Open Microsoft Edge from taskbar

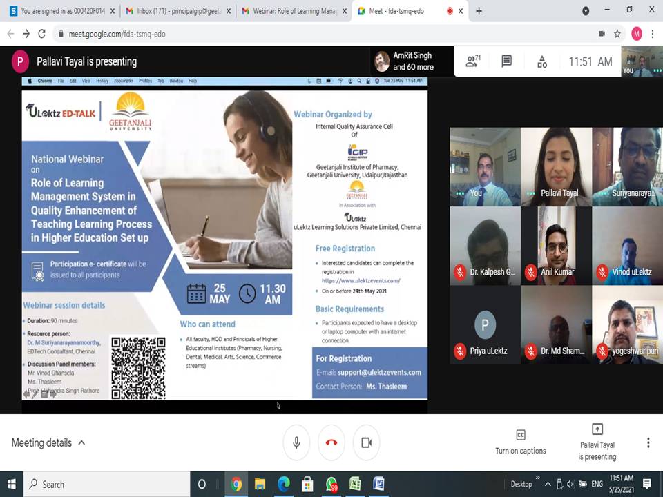tap(284, 485)
